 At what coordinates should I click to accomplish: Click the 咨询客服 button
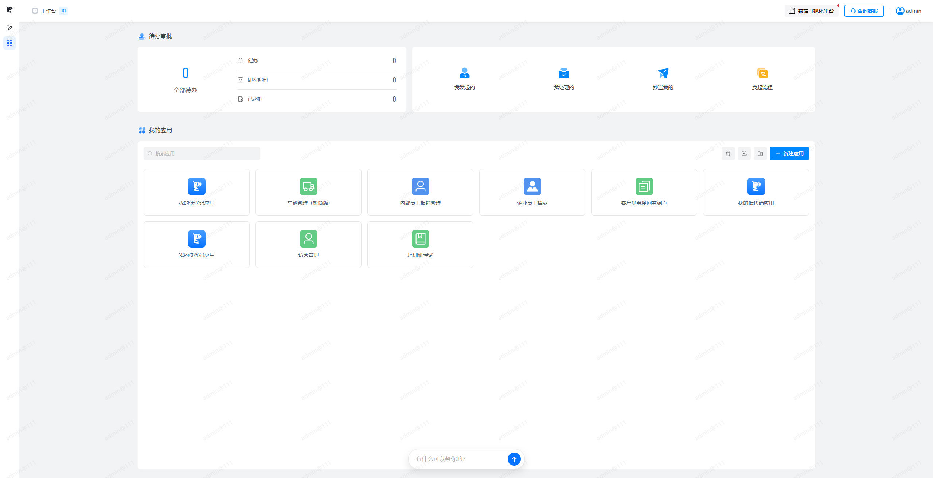tap(864, 11)
